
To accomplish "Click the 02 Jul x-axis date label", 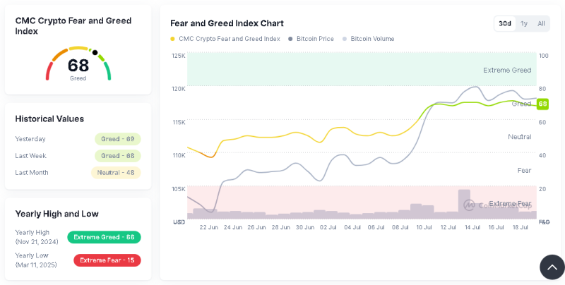I will (x=328, y=227).
